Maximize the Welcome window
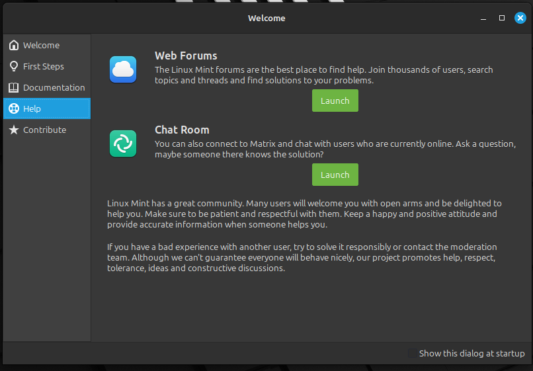This screenshot has width=533, height=371. (502, 18)
